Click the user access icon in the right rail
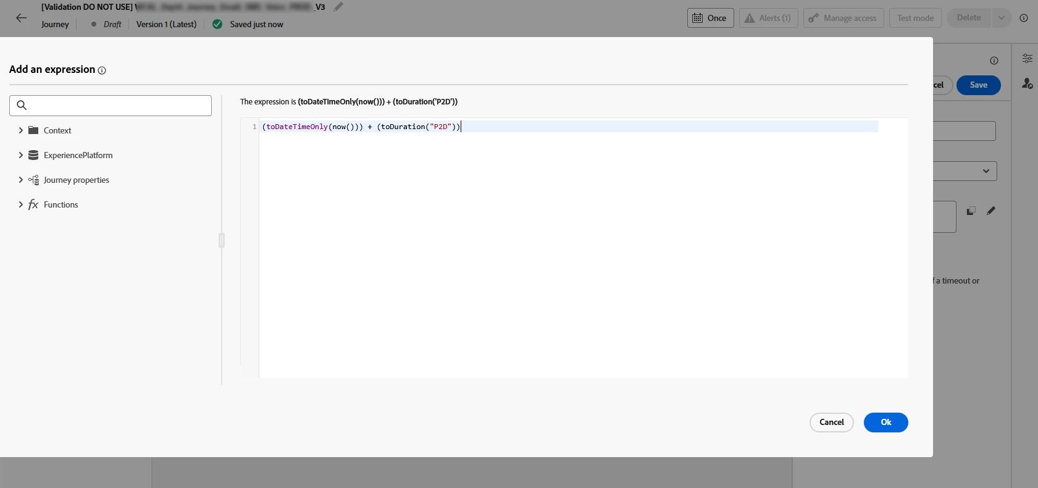Viewport: 1038px width, 488px height. pyautogui.click(x=1028, y=83)
